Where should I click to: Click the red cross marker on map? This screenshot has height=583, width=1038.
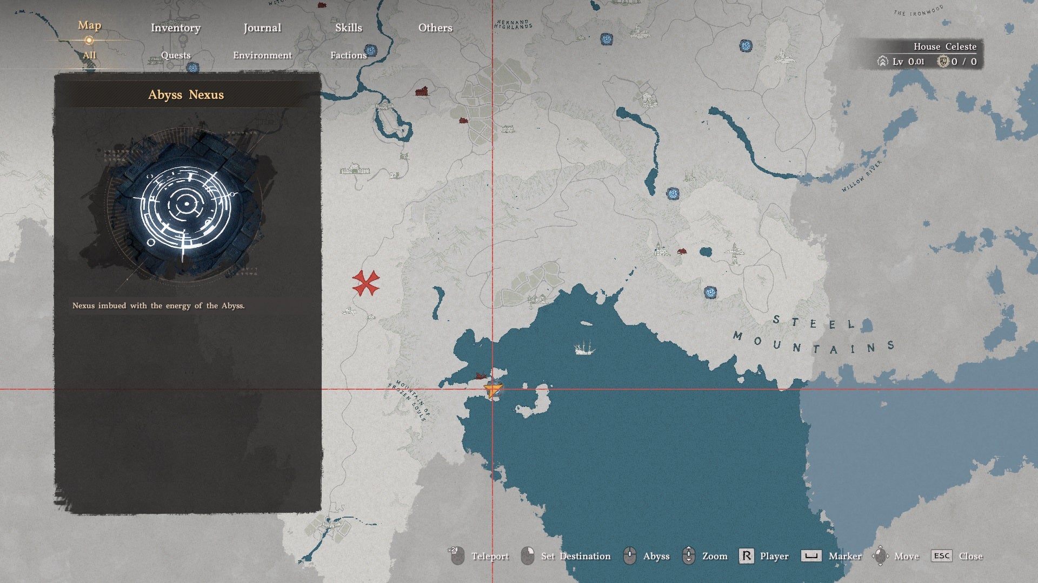click(366, 283)
